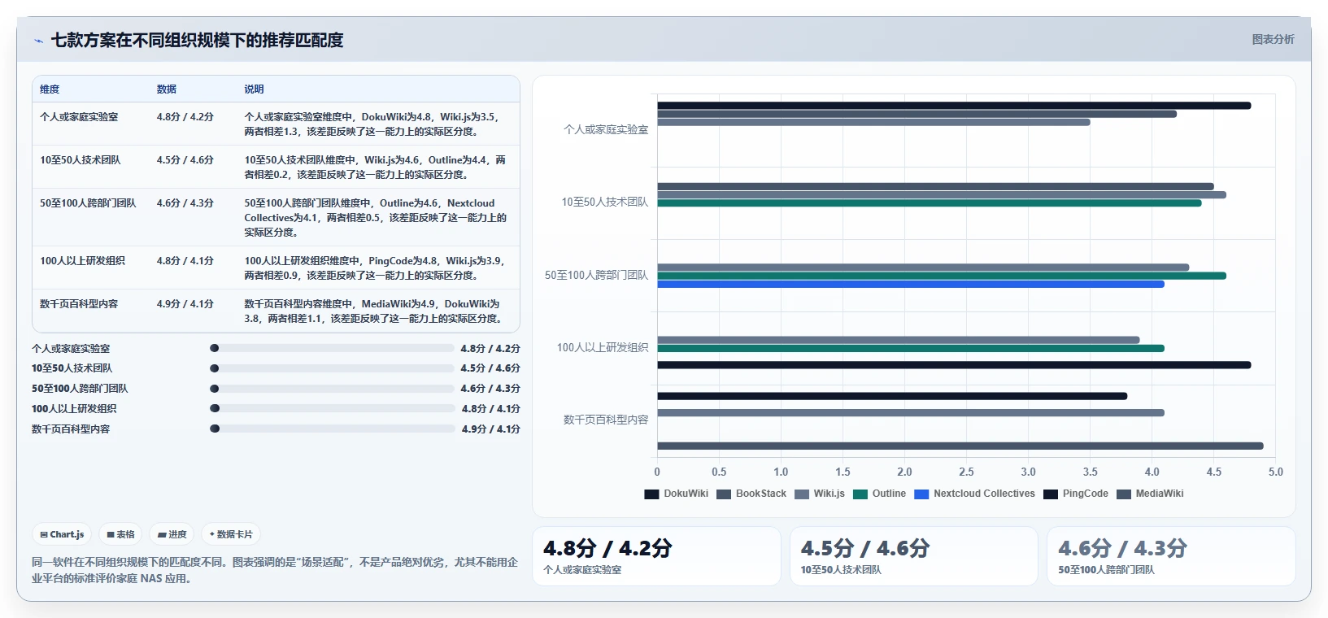The height and width of the screenshot is (618, 1328).
Task: Select the 进度 tag chip
Action: click(172, 534)
